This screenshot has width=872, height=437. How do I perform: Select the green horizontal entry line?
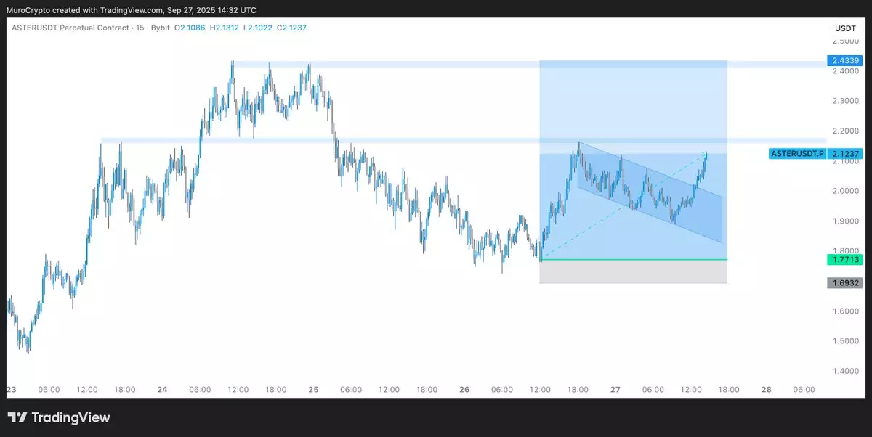point(632,259)
